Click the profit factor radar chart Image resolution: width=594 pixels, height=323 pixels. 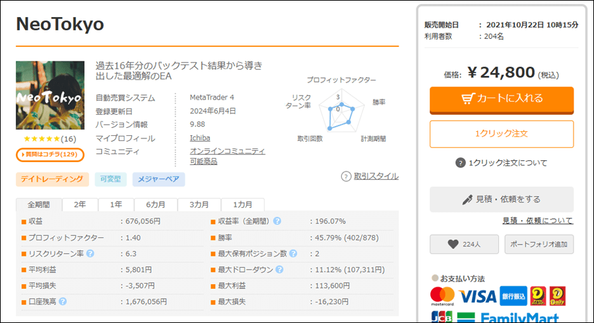[x=341, y=110]
